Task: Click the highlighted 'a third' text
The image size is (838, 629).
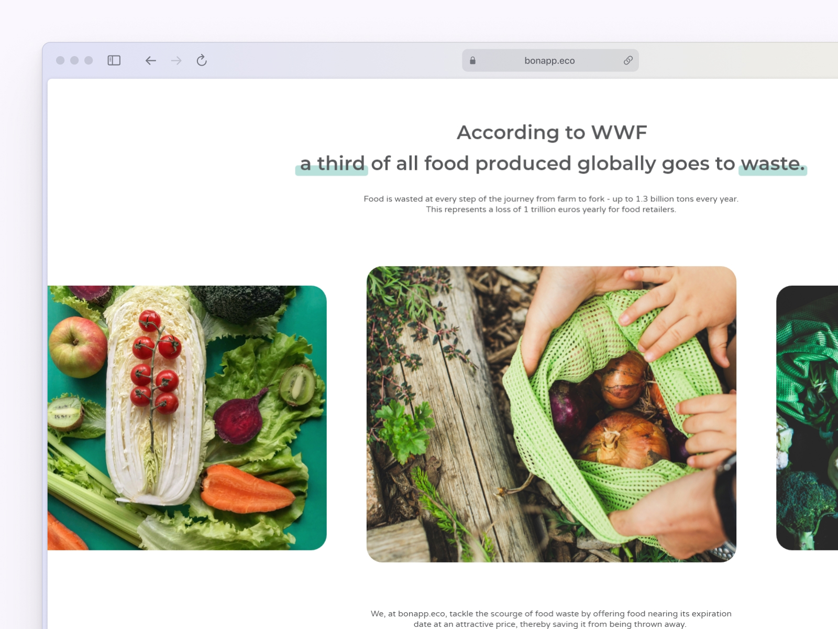Action: point(332,164)
